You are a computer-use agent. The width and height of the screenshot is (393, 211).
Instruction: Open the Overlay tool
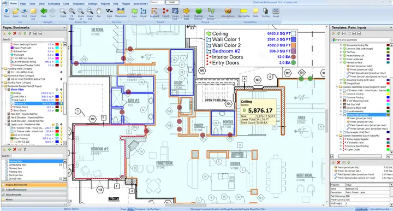(266, 13)
